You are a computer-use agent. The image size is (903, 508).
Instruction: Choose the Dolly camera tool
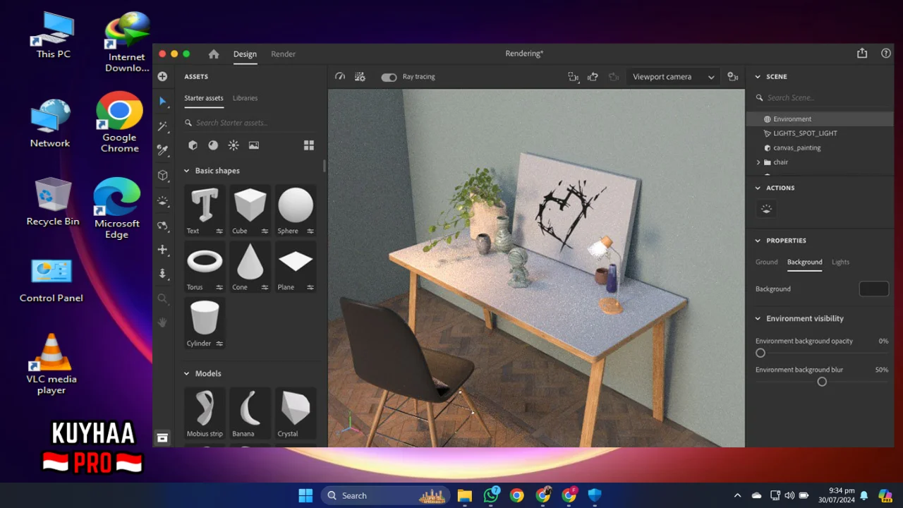pos(162,274)
